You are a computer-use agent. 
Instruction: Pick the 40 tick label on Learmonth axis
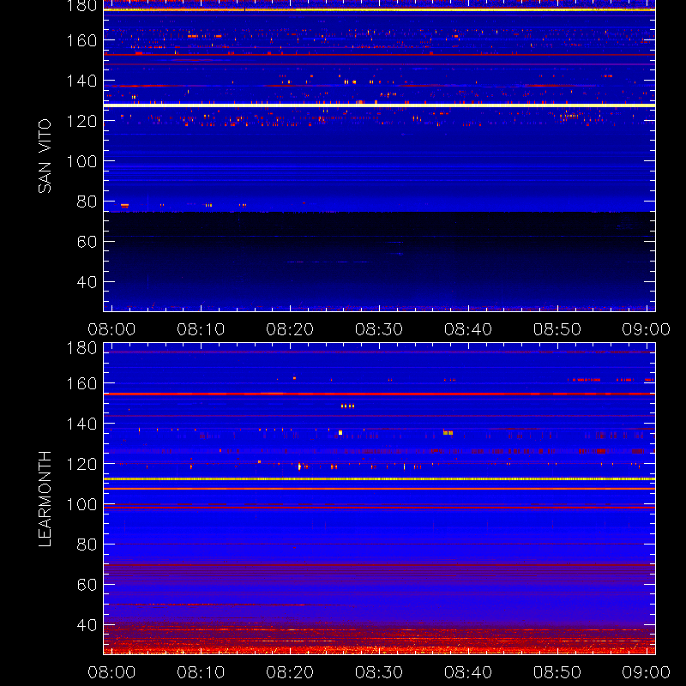click(x=87, y=625)
